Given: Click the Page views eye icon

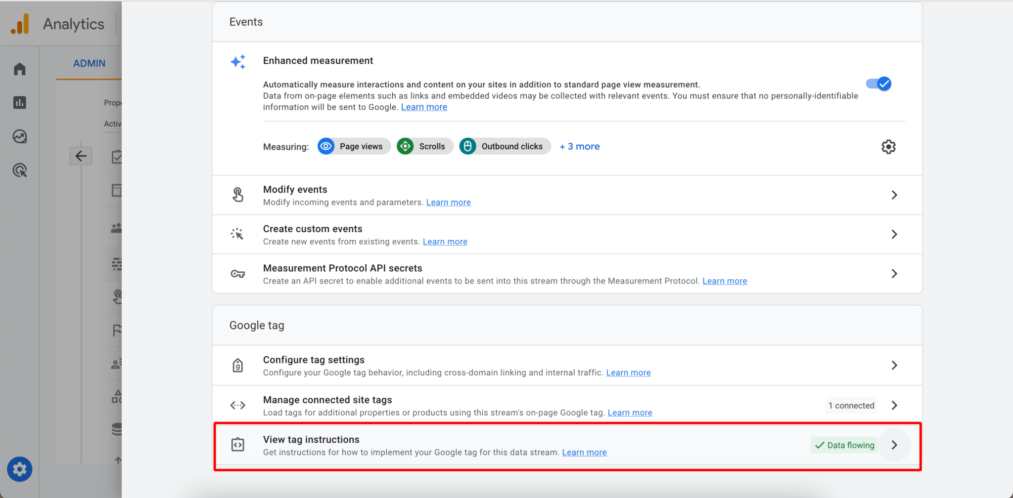Looking at the screenshot, I should pyautogui.click(x=325, y=146).
